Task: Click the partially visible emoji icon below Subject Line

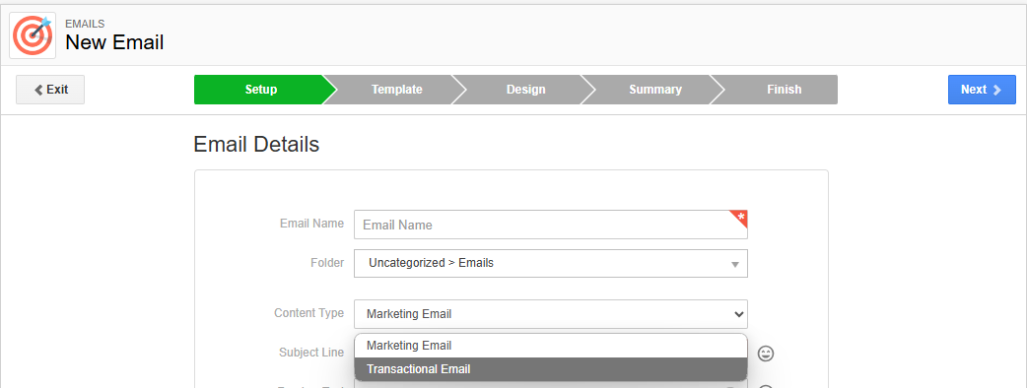Action: (x=765, y=386)
